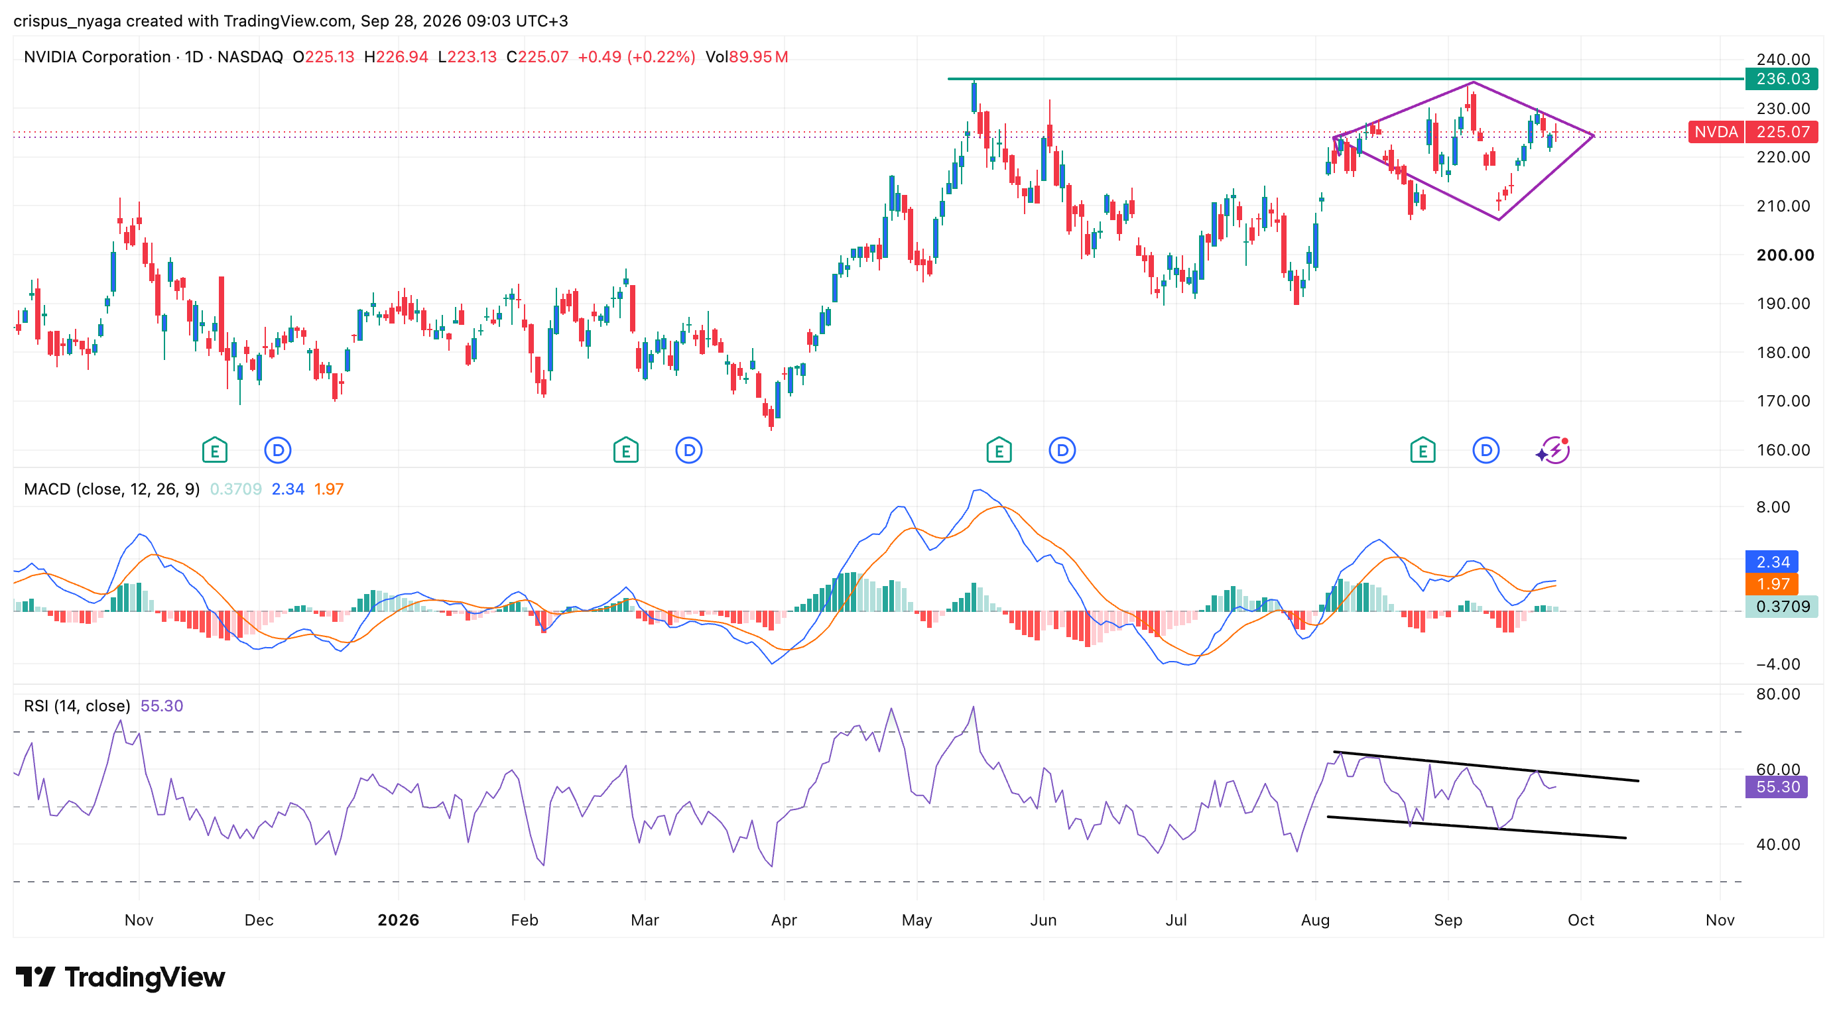Click the Apr label on time axis

click(784, 920)
